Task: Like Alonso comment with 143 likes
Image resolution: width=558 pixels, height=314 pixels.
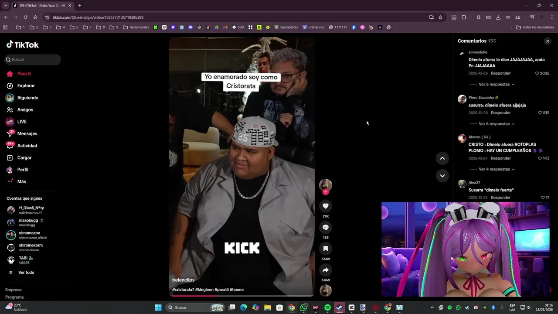Action: pyautogui.click(x=540, y=158)
